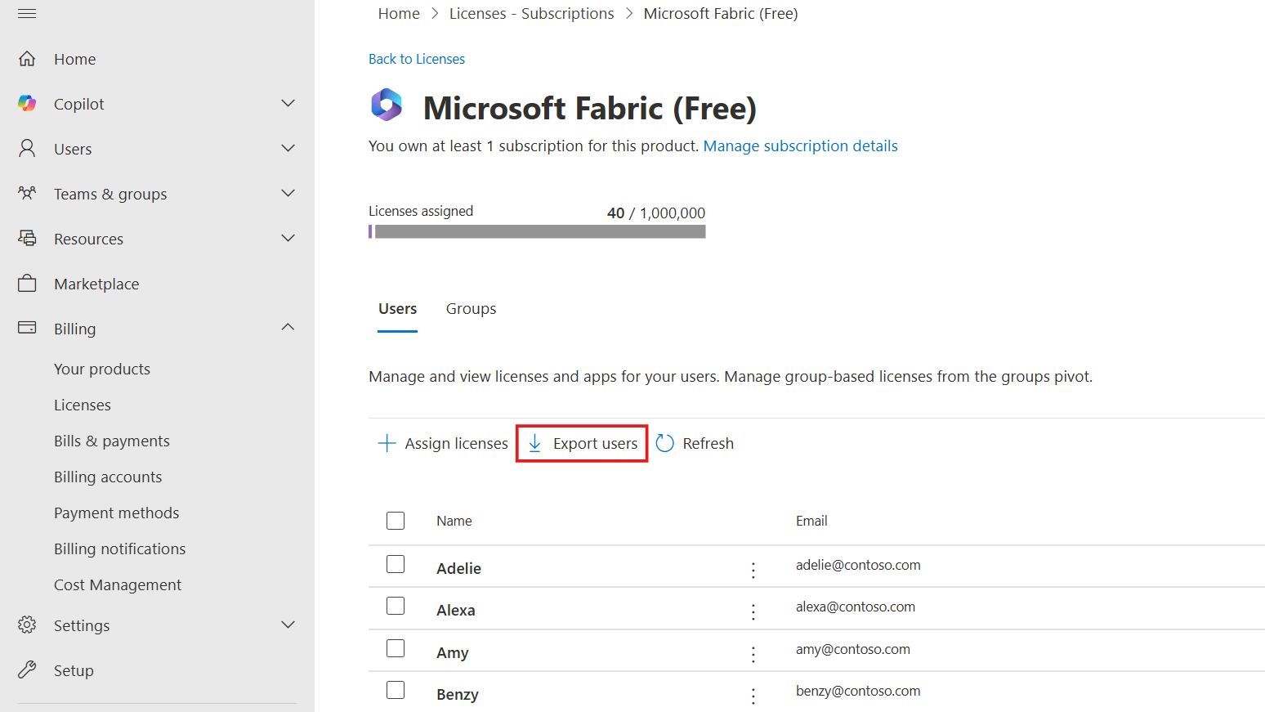1265x712 pixels.
Task: Open Manage subscription details link
Action: pyautogui.click(x=799, y=146)
